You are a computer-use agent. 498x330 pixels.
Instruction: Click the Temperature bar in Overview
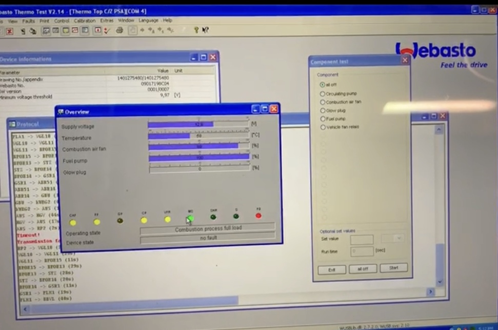pos(199,136)
